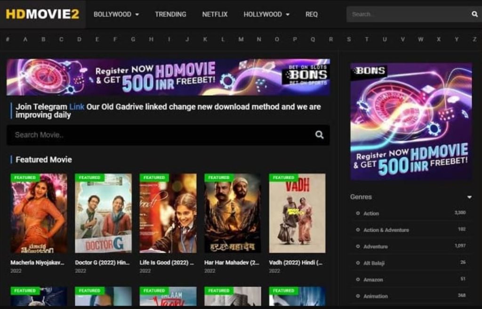Filter movies by letter M

click(x=241, y=40)
